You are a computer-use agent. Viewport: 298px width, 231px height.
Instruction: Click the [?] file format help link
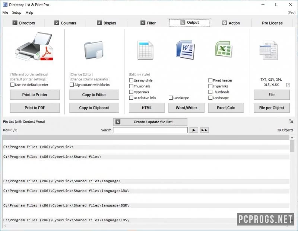point(288,85)
